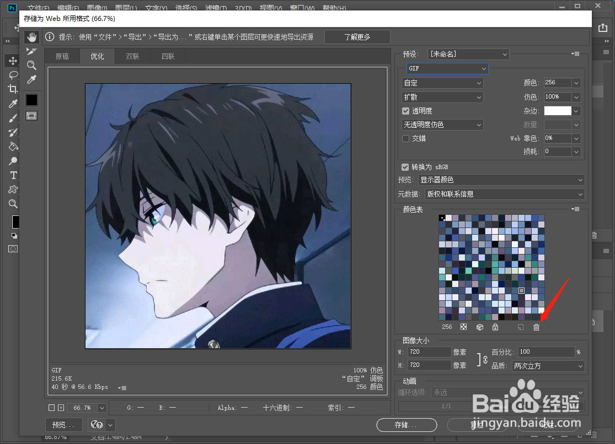Open preview info flyout menu icon

[122, 388]
